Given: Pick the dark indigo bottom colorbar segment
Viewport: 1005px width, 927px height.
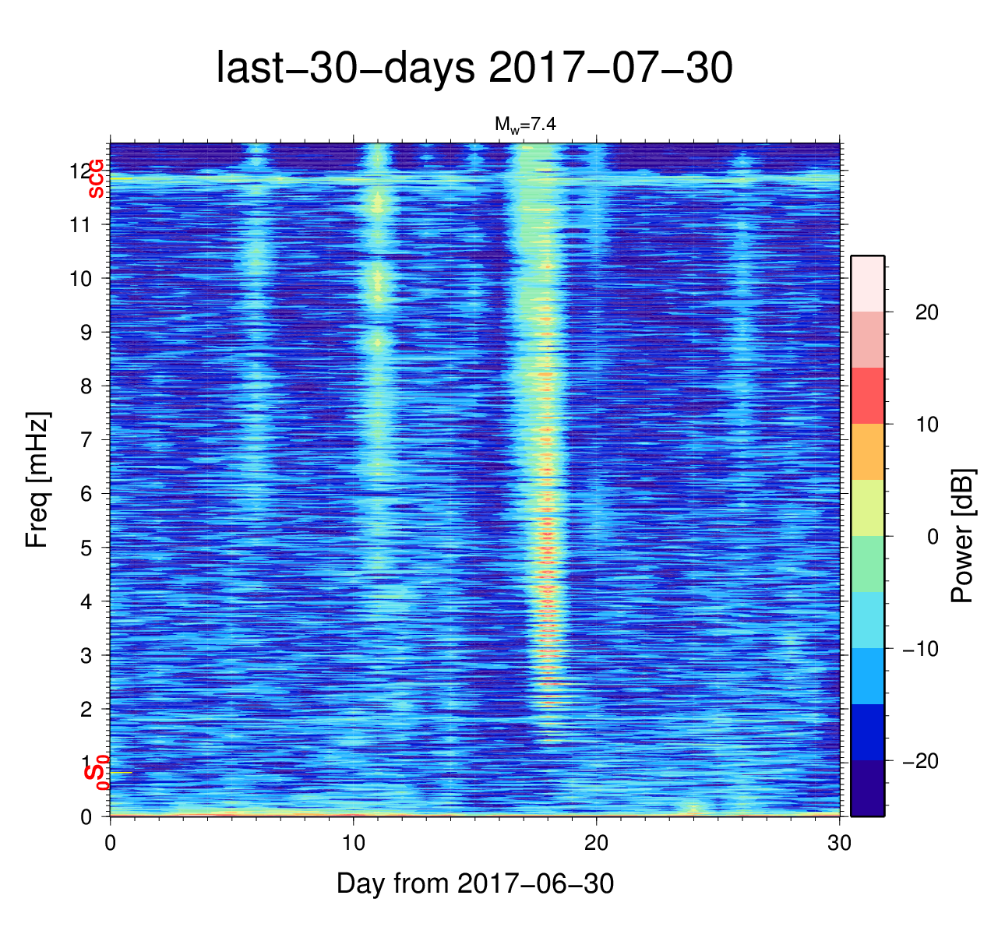Looking at the screenshot, I should pos(867,788).
